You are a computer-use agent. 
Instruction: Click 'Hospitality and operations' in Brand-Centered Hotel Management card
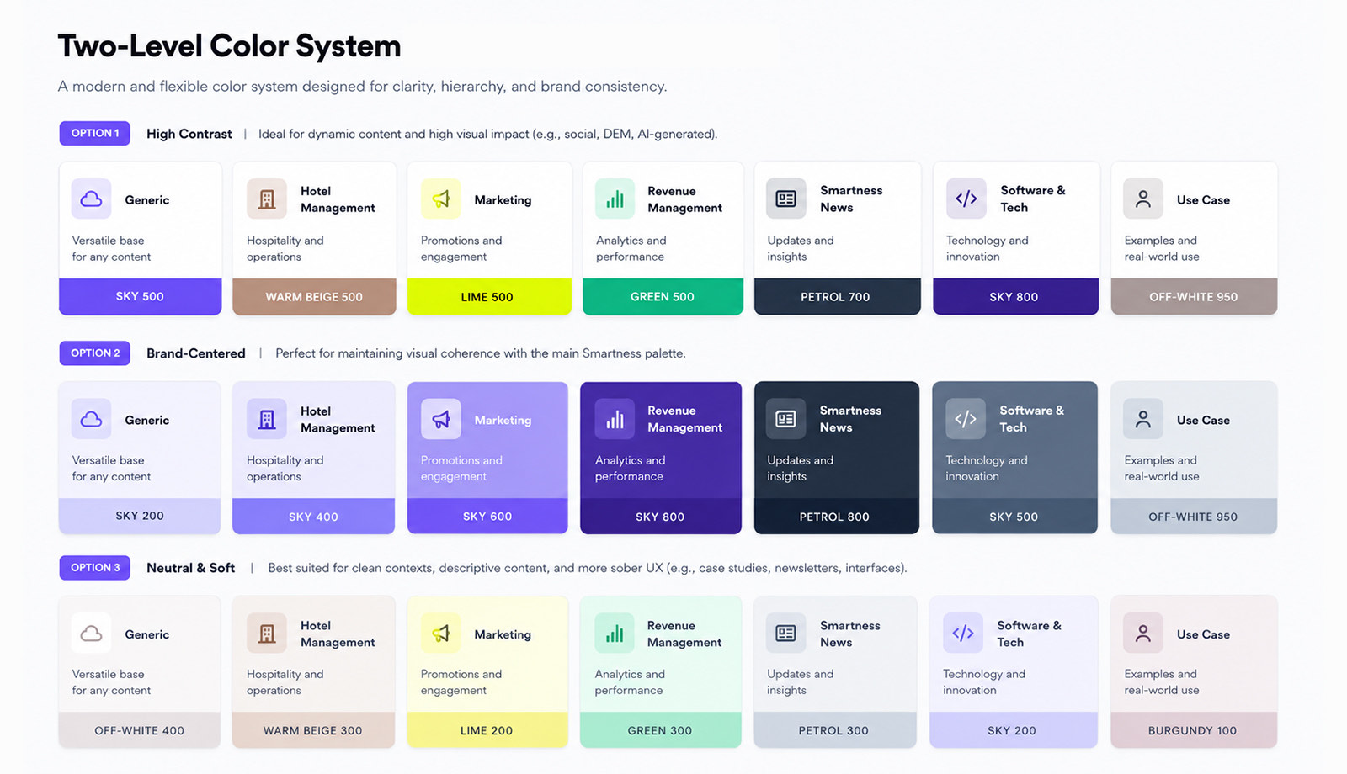285,468
